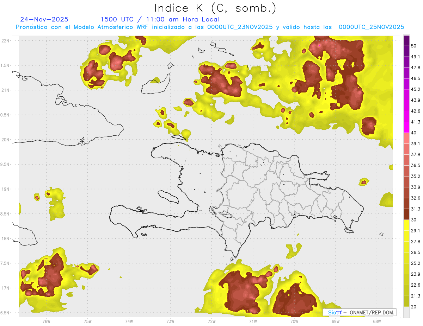Click the "75W" longitude label
The image size is (423, 326).
[x=88, y=321]
